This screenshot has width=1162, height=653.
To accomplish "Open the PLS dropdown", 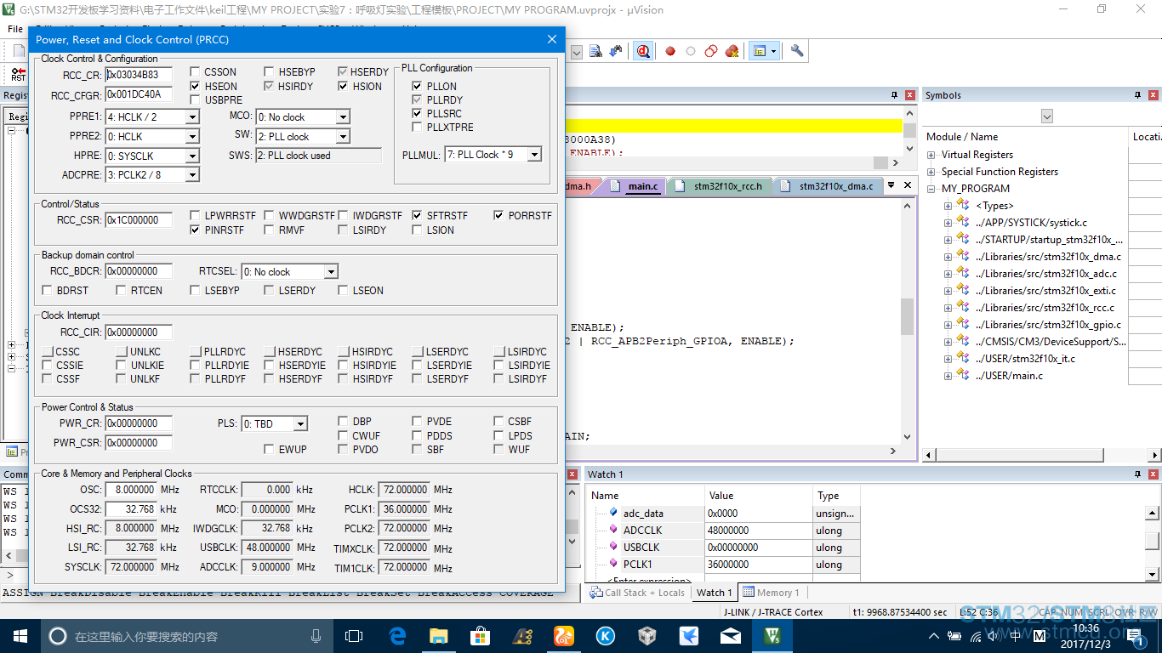I will click(x=300, y=423).
